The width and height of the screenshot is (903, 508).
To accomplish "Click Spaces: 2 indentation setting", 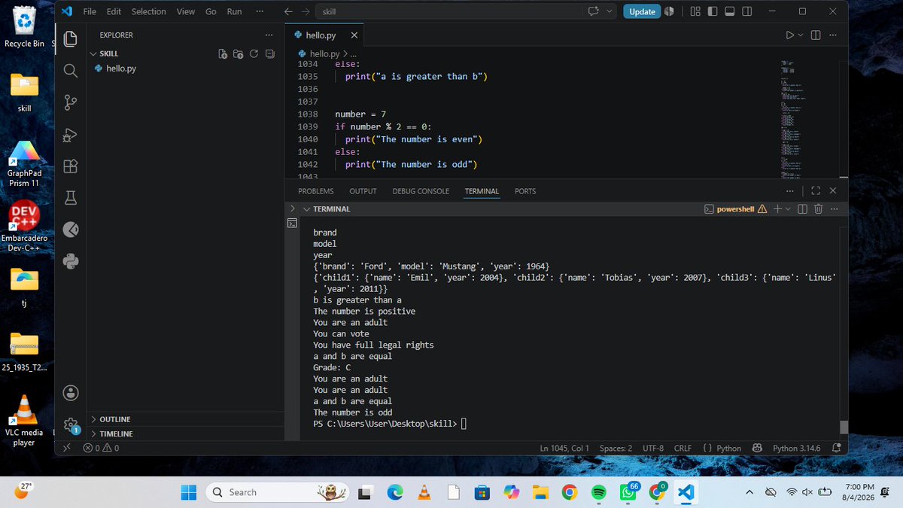I will 616,448.
